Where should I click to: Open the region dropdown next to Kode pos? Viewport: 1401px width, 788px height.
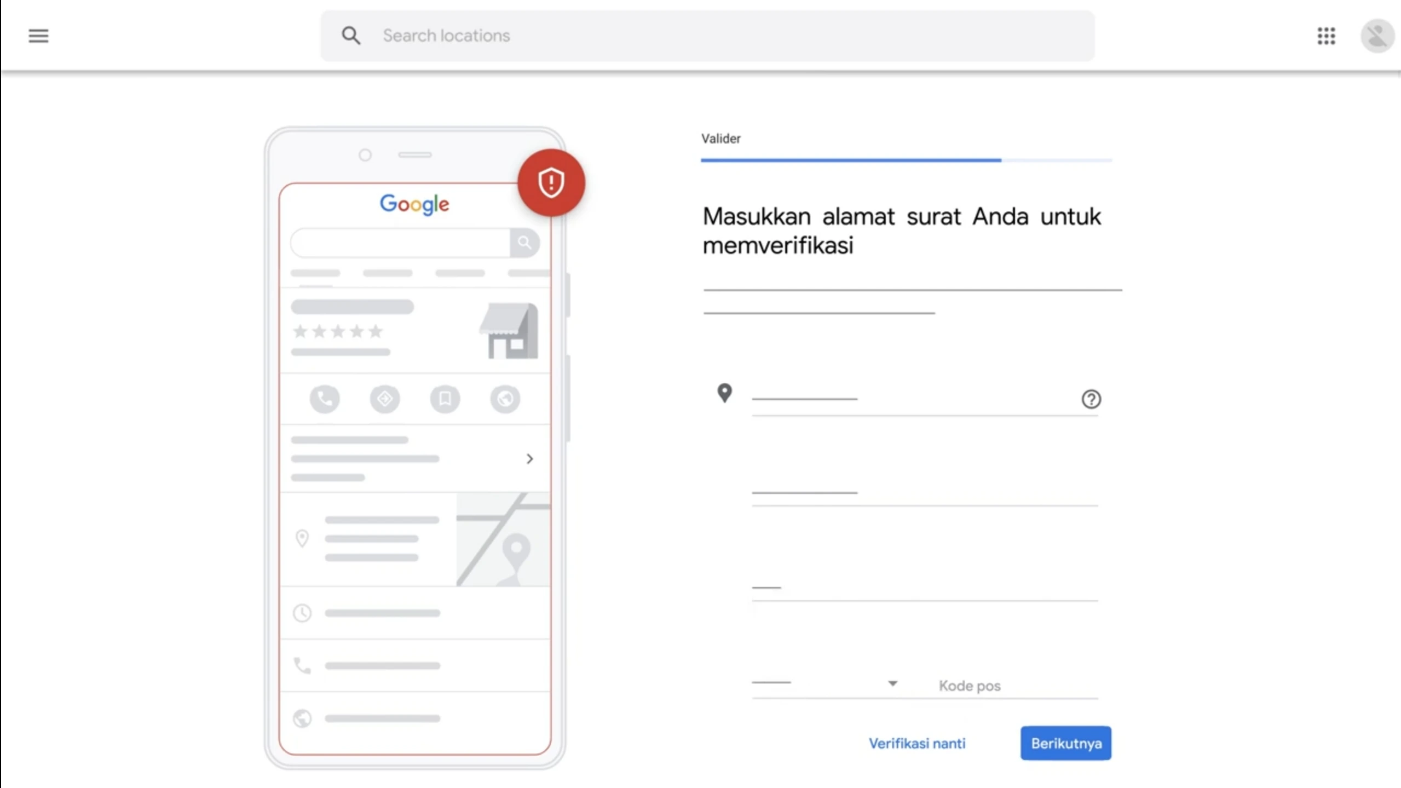point(892,683)
